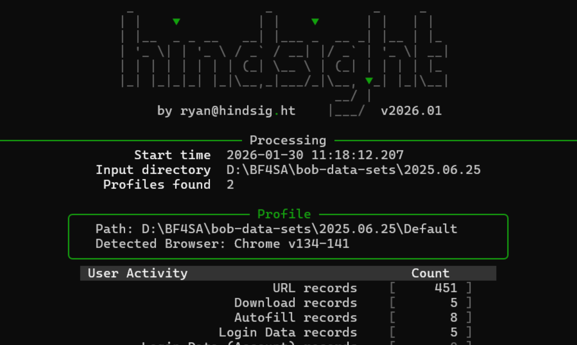
Task: Click the green dot in hindsig.ht text
Action: tap(276, 113)
